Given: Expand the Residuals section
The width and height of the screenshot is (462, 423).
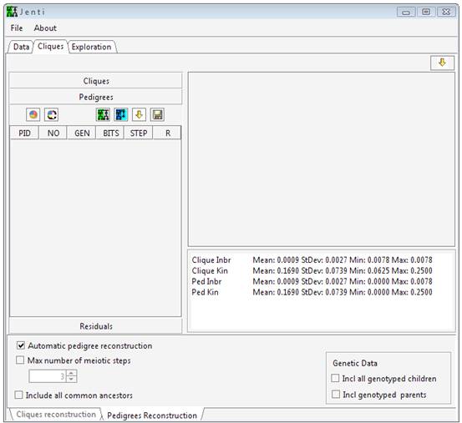Looking at the screenshot, I should tap(96, 326).
